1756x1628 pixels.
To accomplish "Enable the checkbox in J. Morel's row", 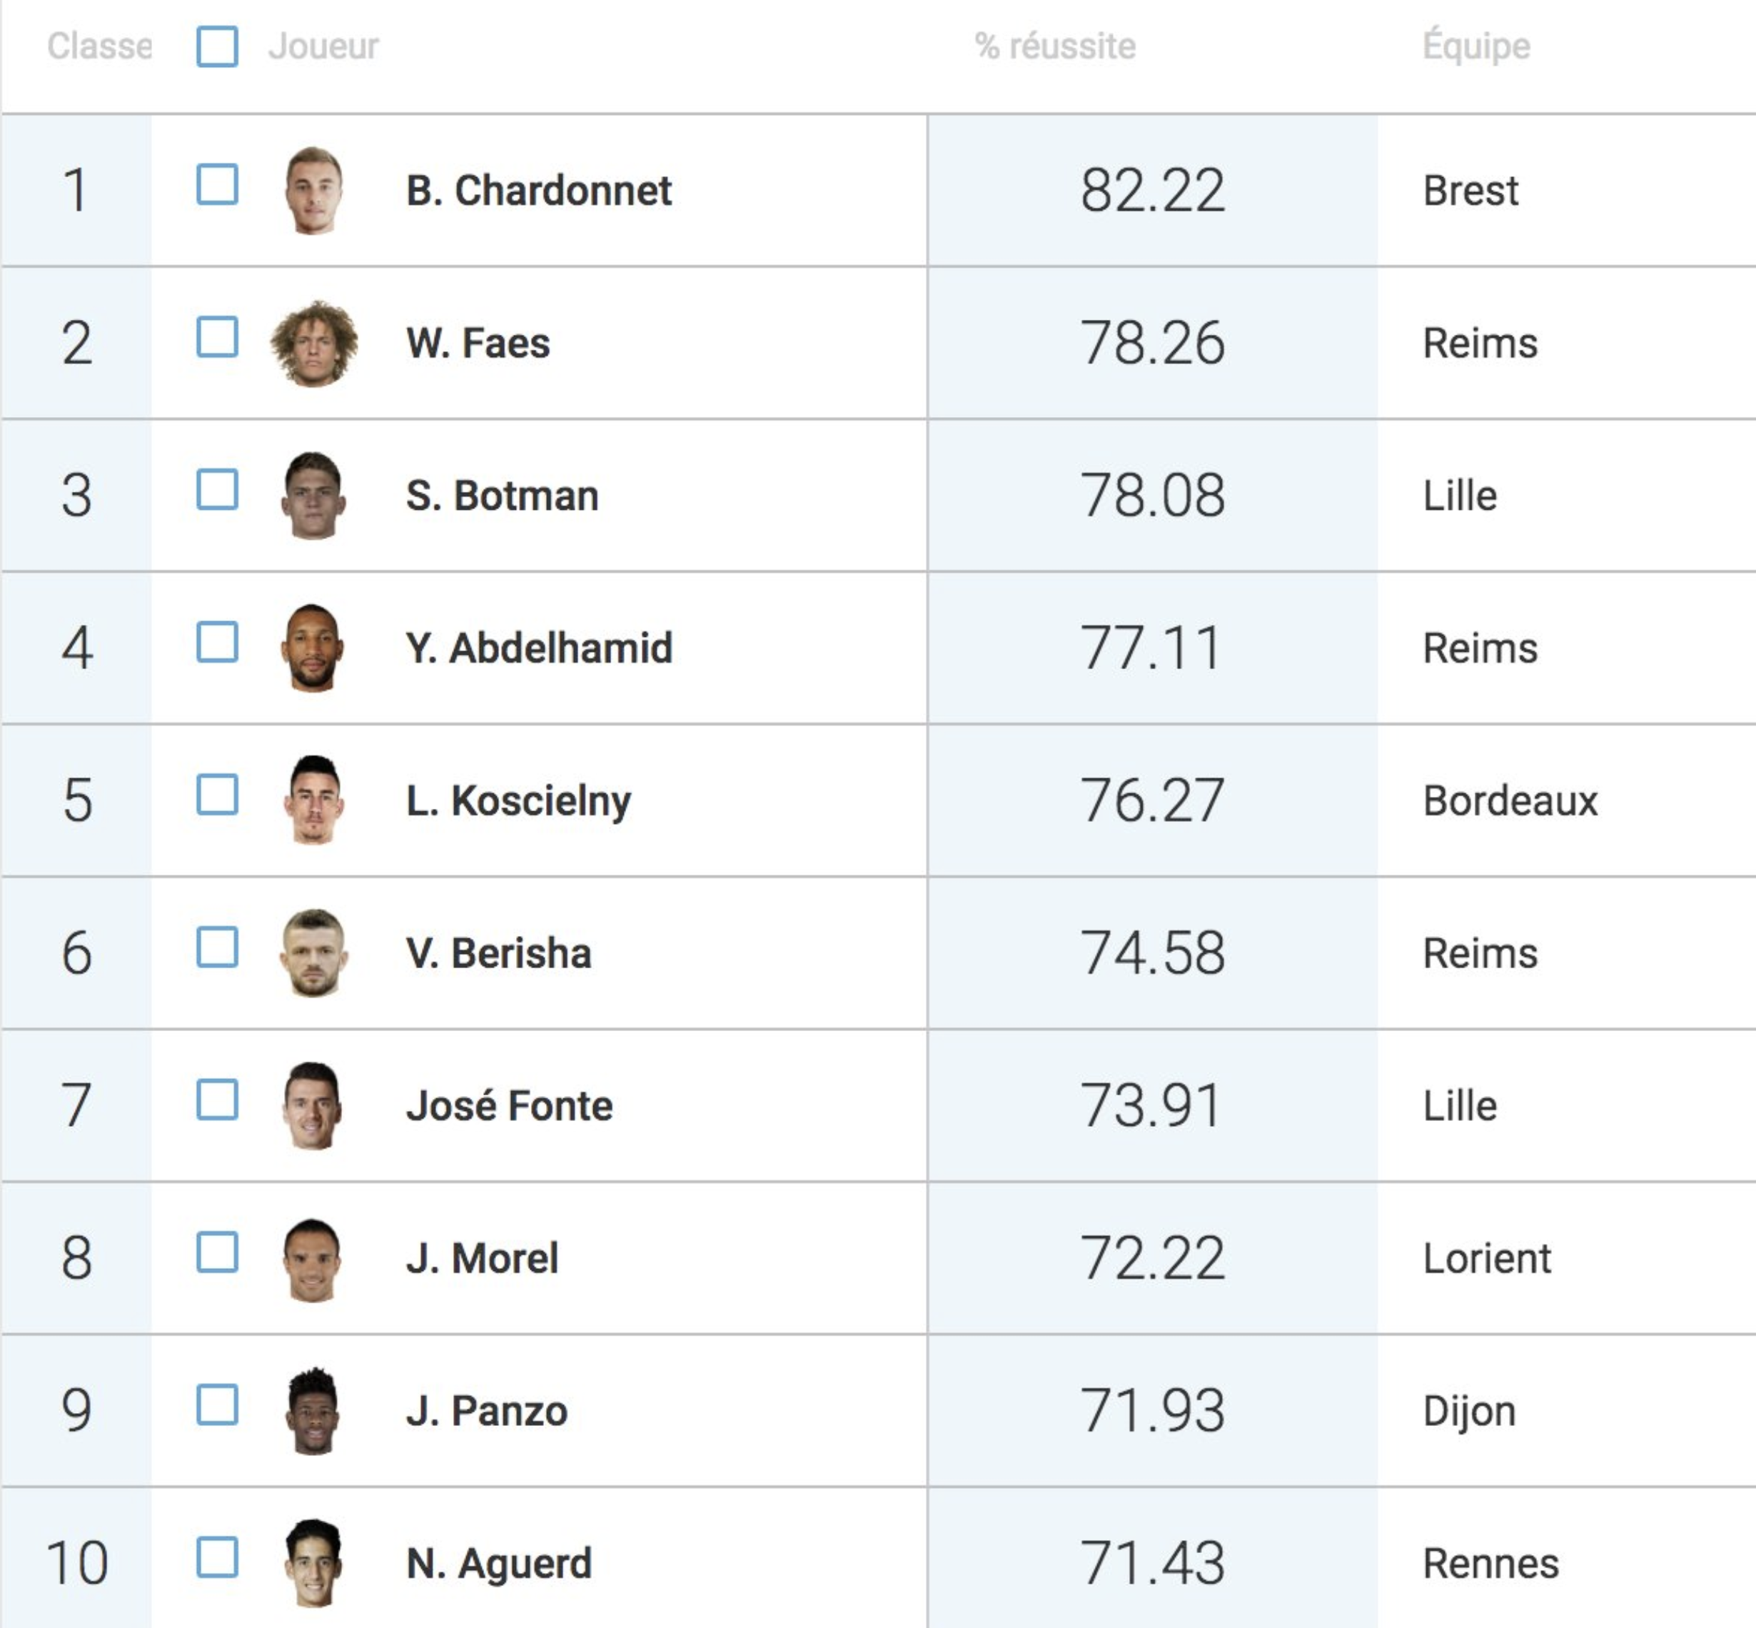I will [x=216, y=1252].
